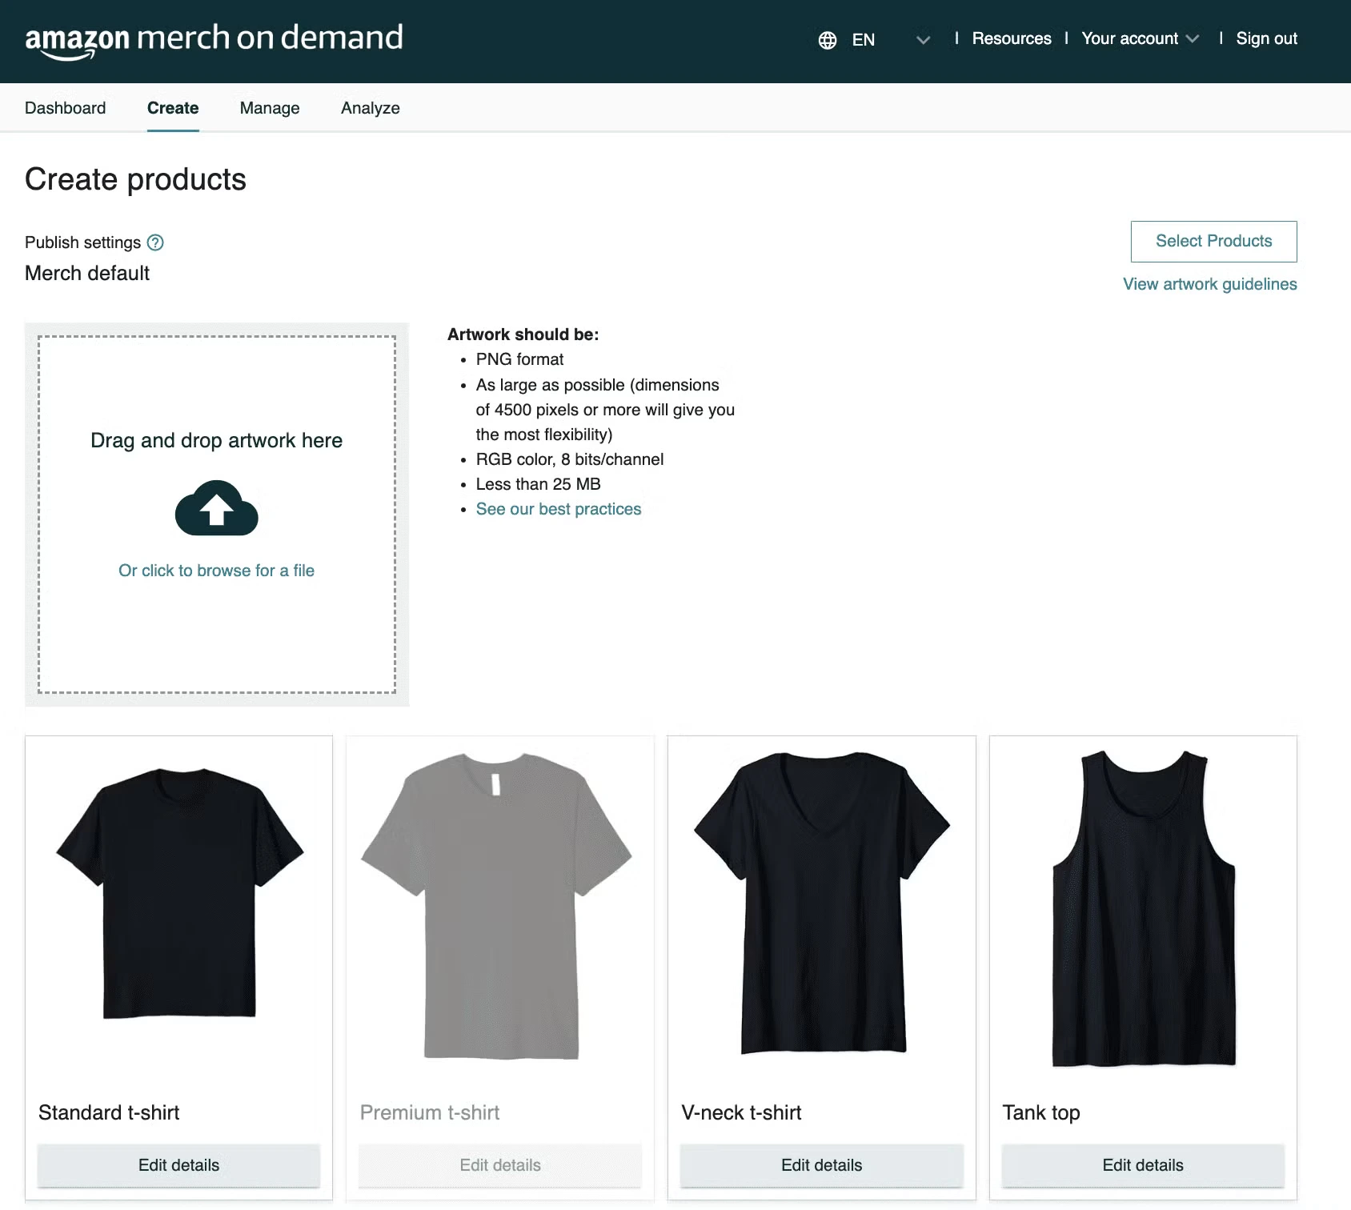Viewport: 1351px width, 1210px height.
Task: Click Or click to browse for a file
Action: 216,570
